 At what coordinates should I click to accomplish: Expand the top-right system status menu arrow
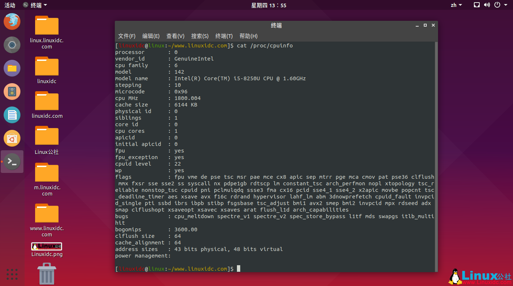(505, 5)
